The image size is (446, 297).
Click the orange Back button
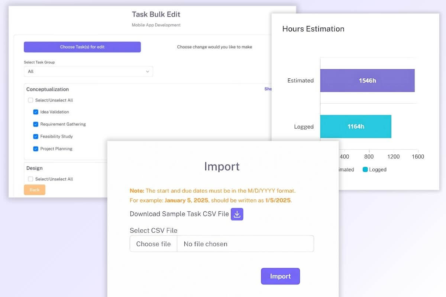pyautogui.click(x=35, y=190)
